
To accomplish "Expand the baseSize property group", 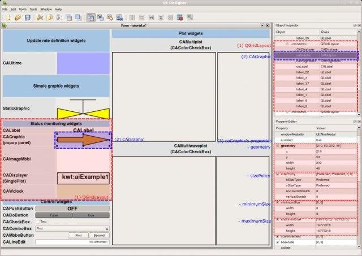I will click(278, 242).
